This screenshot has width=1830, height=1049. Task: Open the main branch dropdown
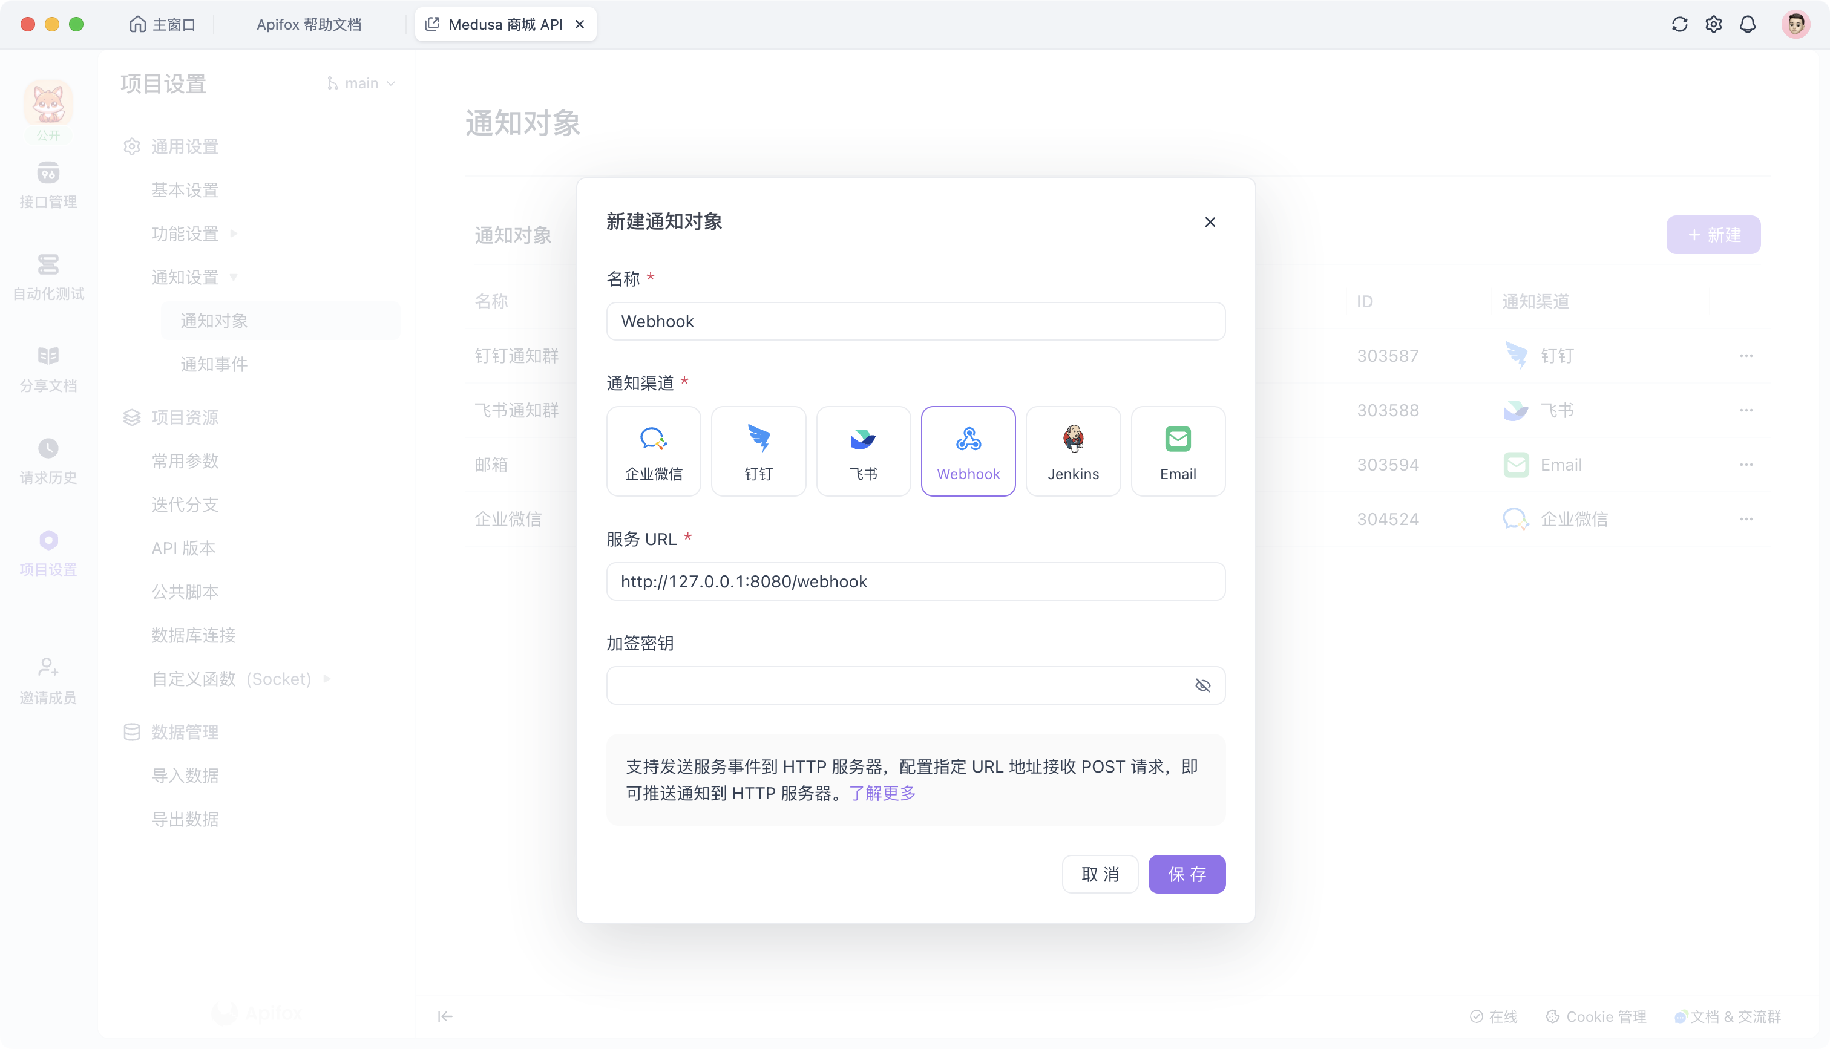[361, 83]
